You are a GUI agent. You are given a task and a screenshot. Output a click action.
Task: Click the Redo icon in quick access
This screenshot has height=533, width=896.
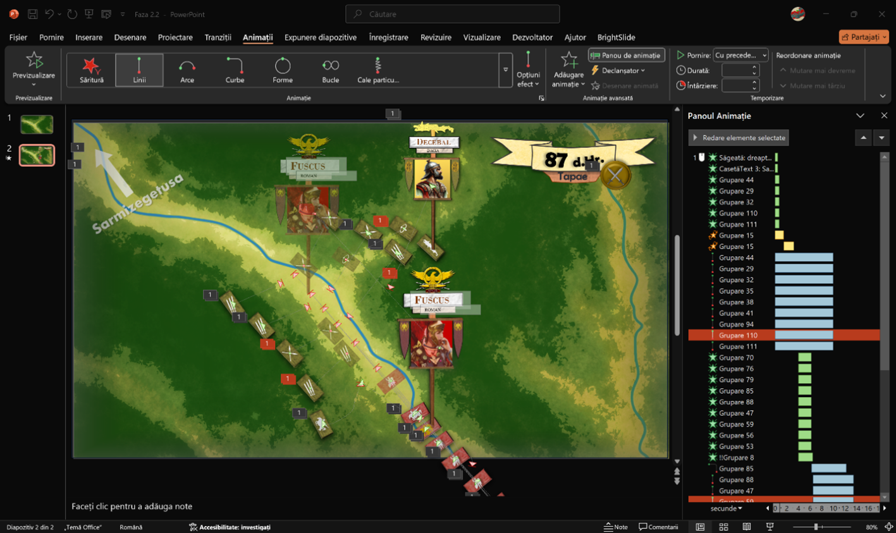[x=72, y=14]
